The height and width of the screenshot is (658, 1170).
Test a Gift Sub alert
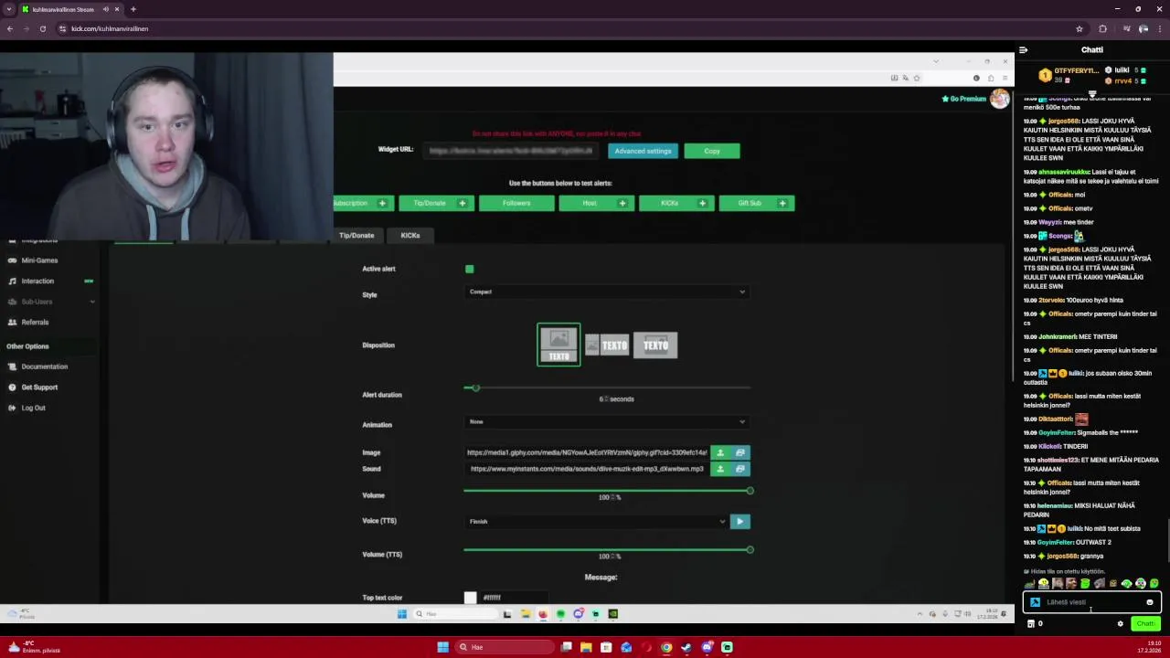click(x=757, y=203)
